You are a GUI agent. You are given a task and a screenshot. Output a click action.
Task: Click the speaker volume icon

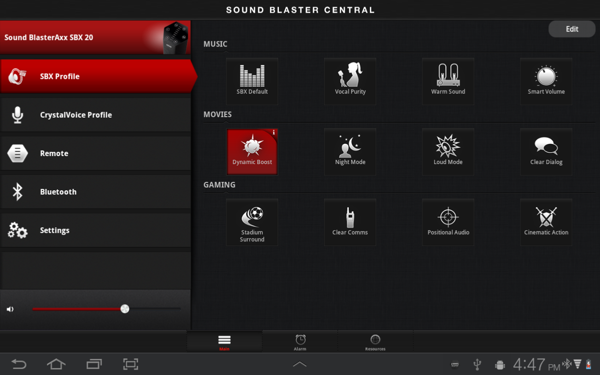pos(10,309)
